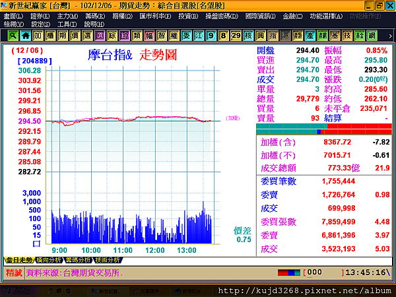Open the 籌碼(R) menu
Viewport: 396px width, 297px height.
point(95,16)
